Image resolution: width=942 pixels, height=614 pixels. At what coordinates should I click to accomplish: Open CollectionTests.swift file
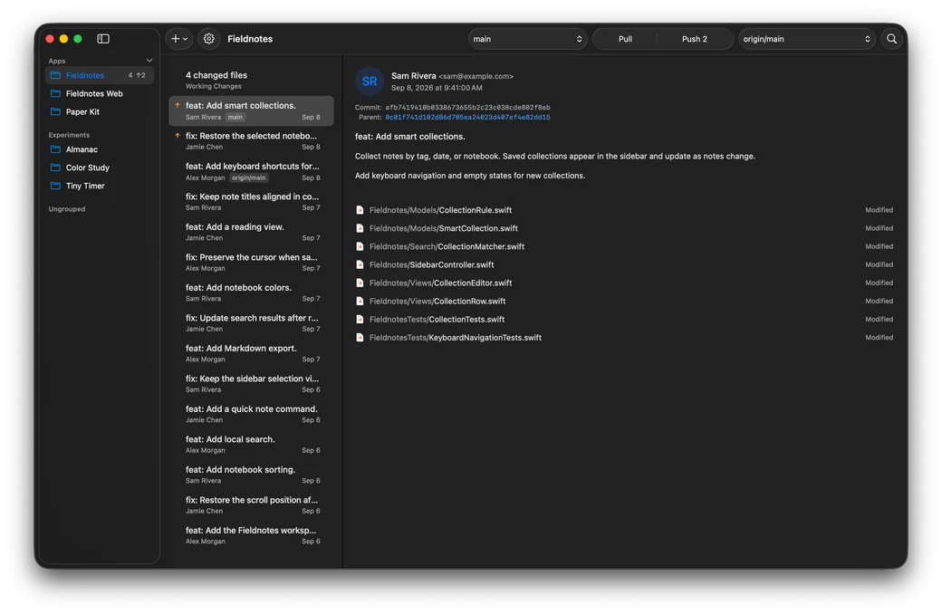tap(624, 319)
